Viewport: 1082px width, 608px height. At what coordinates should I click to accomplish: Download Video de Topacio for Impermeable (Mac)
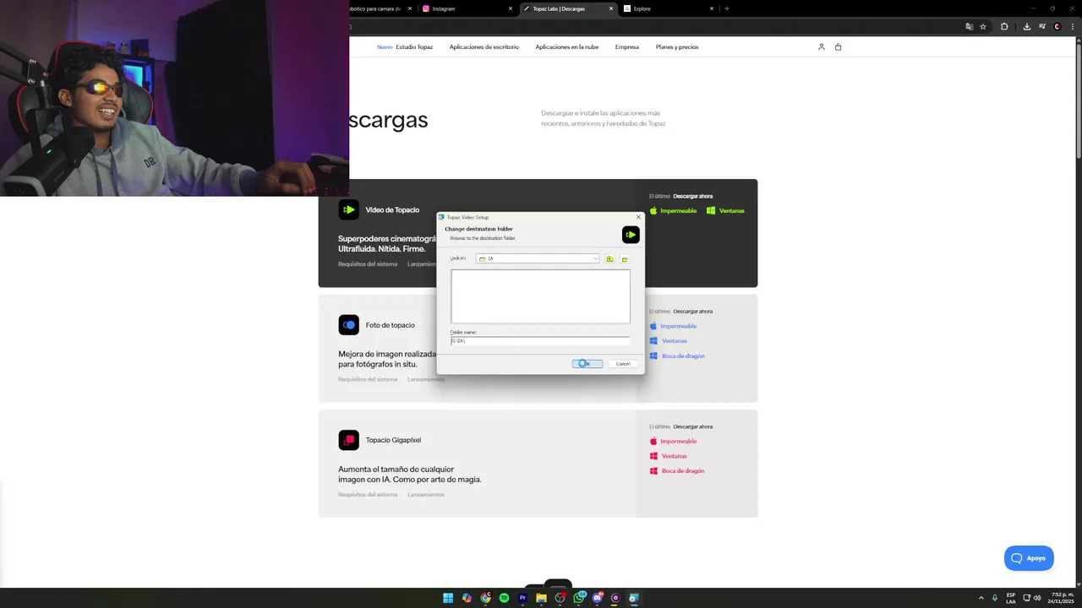[x=673, y=210]
